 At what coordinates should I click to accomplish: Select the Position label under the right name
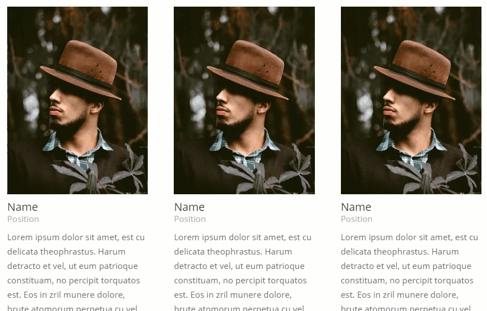point(357,219)
